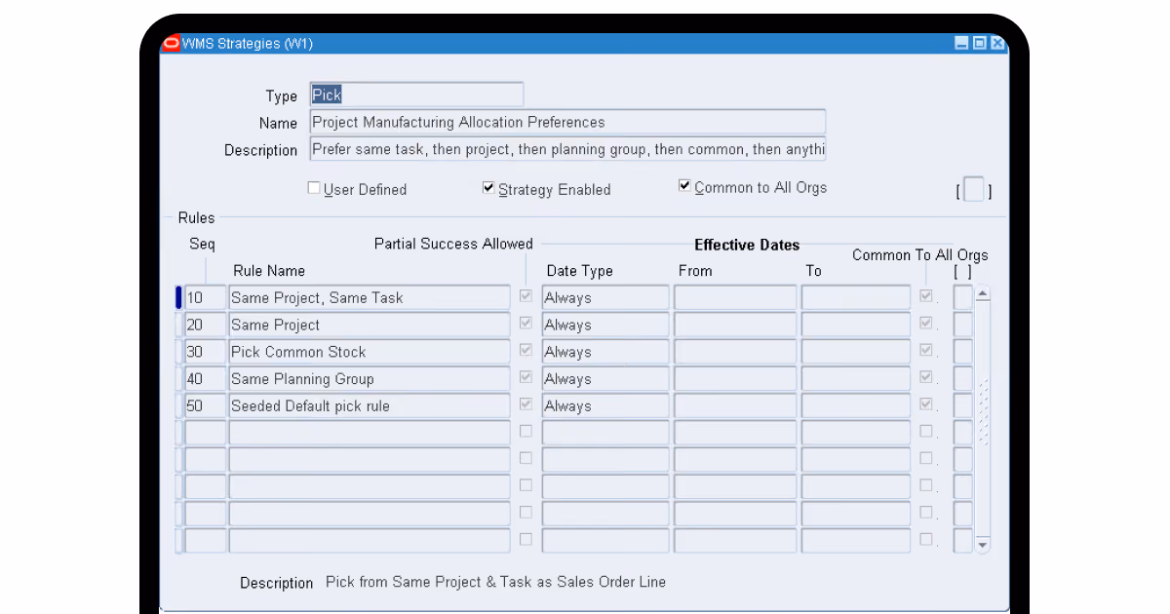The height and width of the screenshot is (614, 1170).
Task: Select the Seq 40 cell
Action: [205, 378]
